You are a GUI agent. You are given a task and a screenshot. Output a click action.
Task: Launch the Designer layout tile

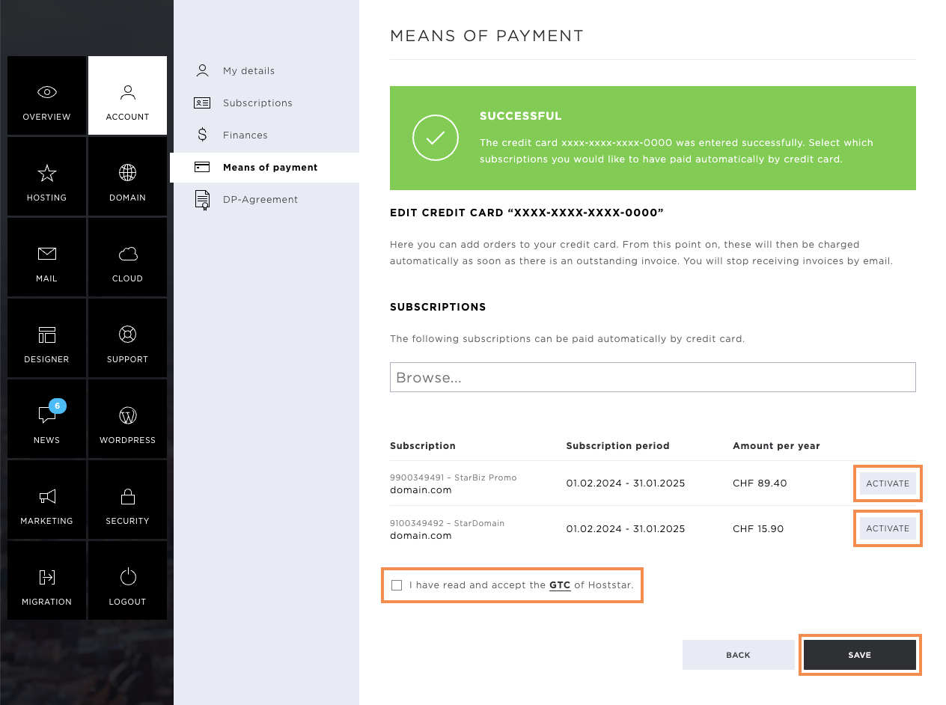pyautogui.click(x=46, y=338)
